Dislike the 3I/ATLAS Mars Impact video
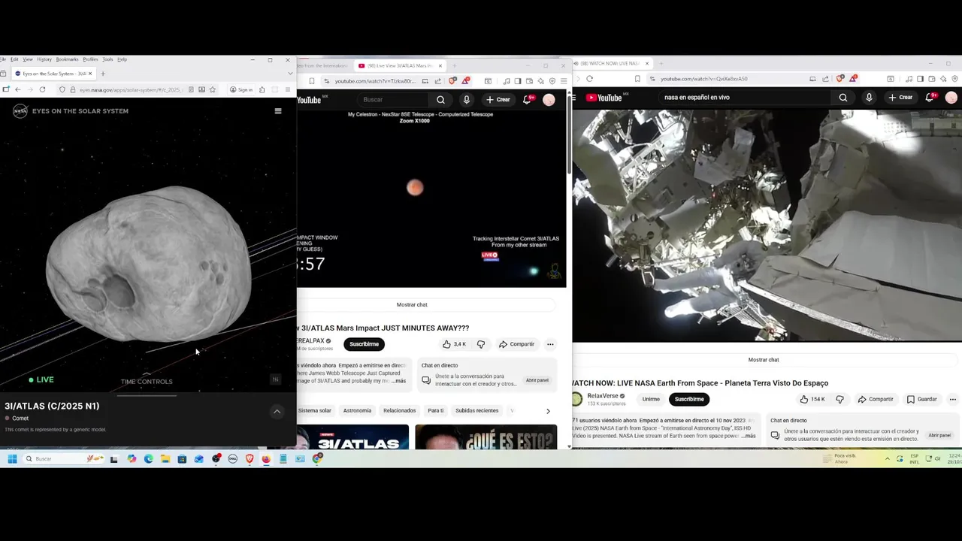 coord(481,344)
